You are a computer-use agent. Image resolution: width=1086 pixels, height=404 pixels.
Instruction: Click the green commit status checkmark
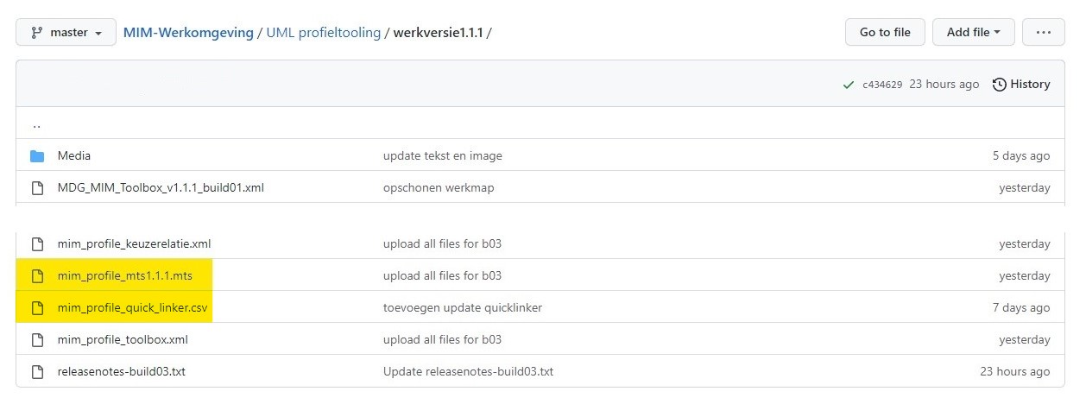click(849, 85)
